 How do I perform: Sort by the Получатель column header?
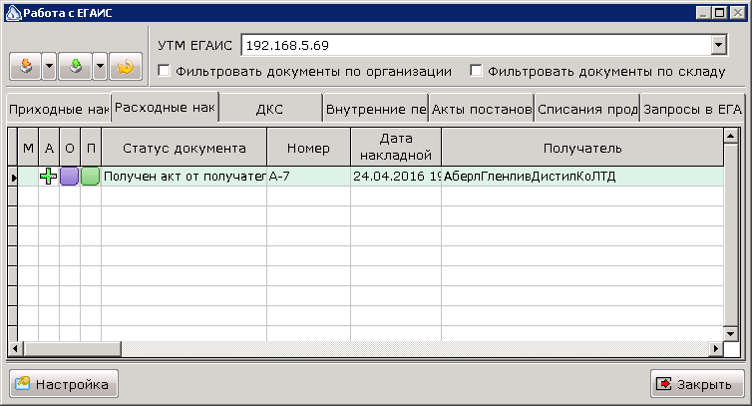pyautogui.click(x=582, y=148)
